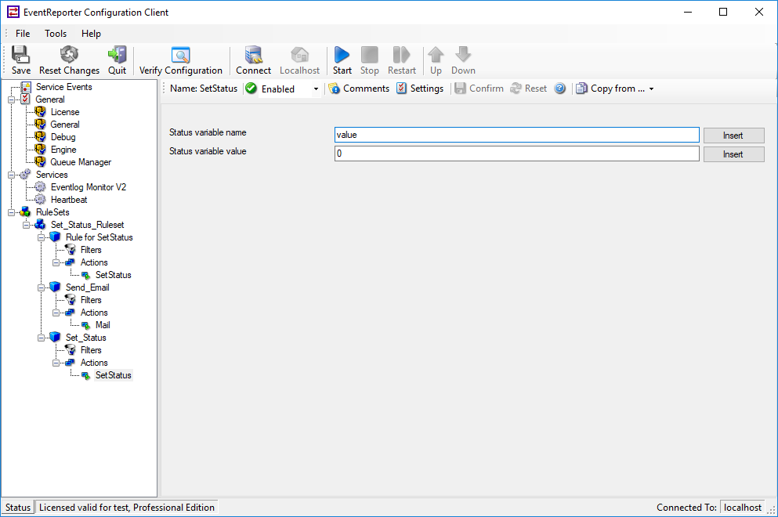778x517 pixels.
Task: Click the Confirm floppy icon
Action: 460,89
